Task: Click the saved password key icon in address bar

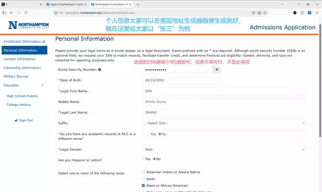Action: click(61, 13)
